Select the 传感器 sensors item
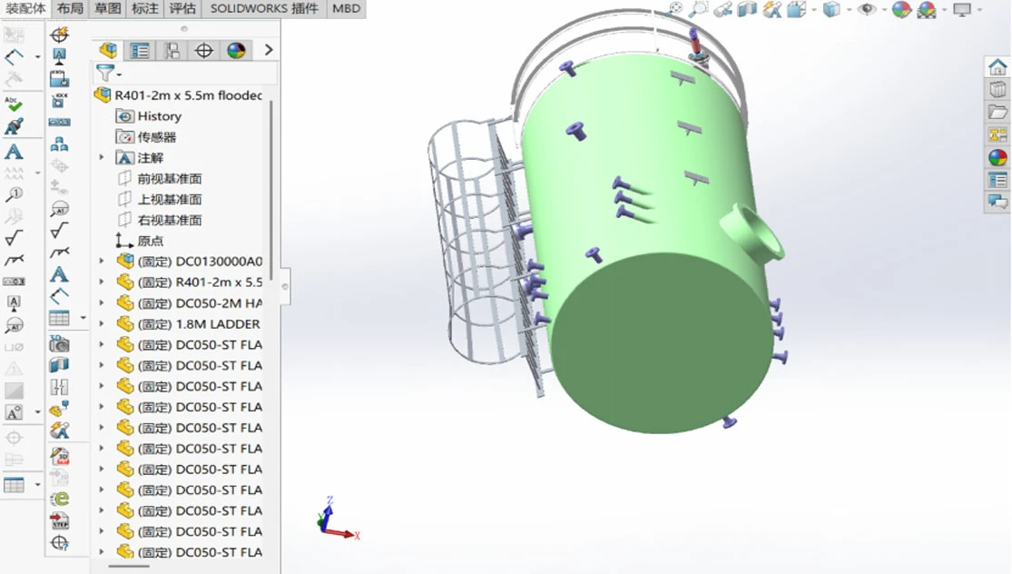1012x574 pixels. coord(146,137)
